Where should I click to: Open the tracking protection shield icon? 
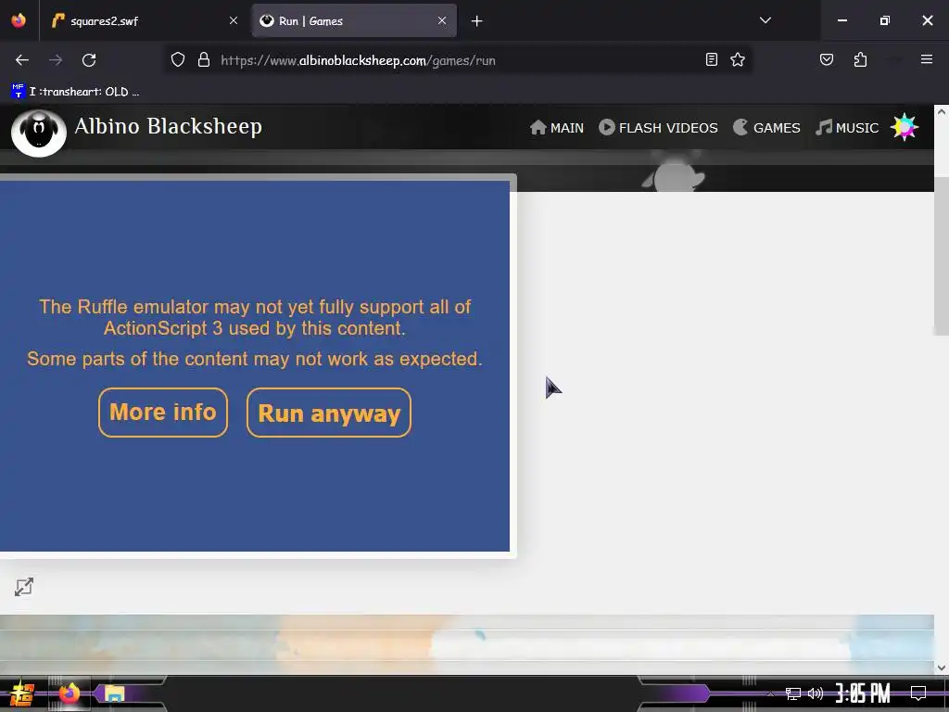177,60
